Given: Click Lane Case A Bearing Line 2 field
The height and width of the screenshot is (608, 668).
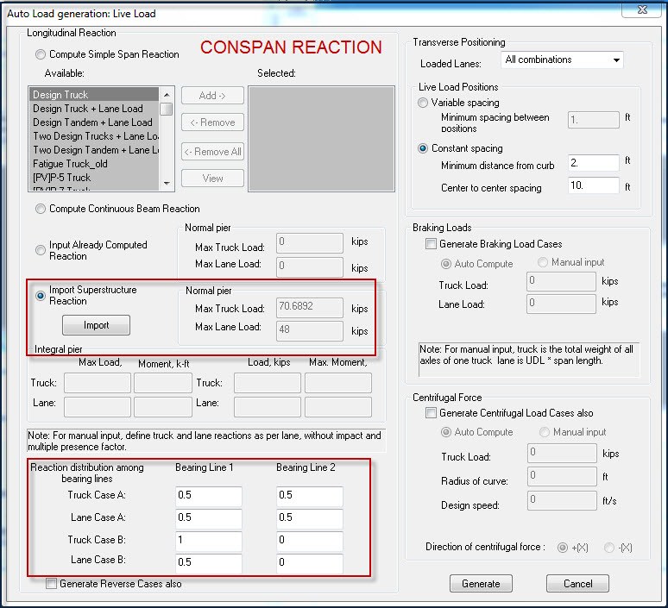Looking at the screenshot, I should point(310,518).
